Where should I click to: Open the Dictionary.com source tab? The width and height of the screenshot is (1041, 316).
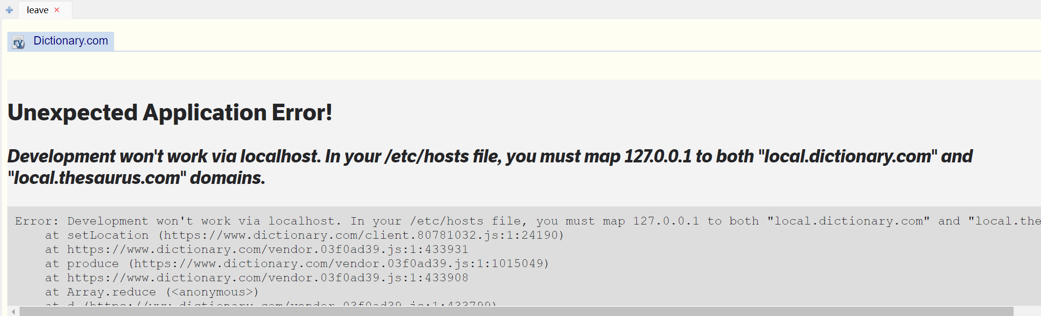[61, 41]
